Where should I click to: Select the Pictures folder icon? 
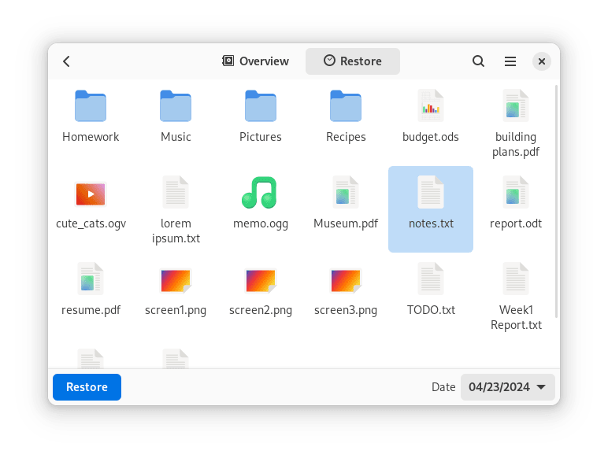pyautogui.click(x=261, y=105)
